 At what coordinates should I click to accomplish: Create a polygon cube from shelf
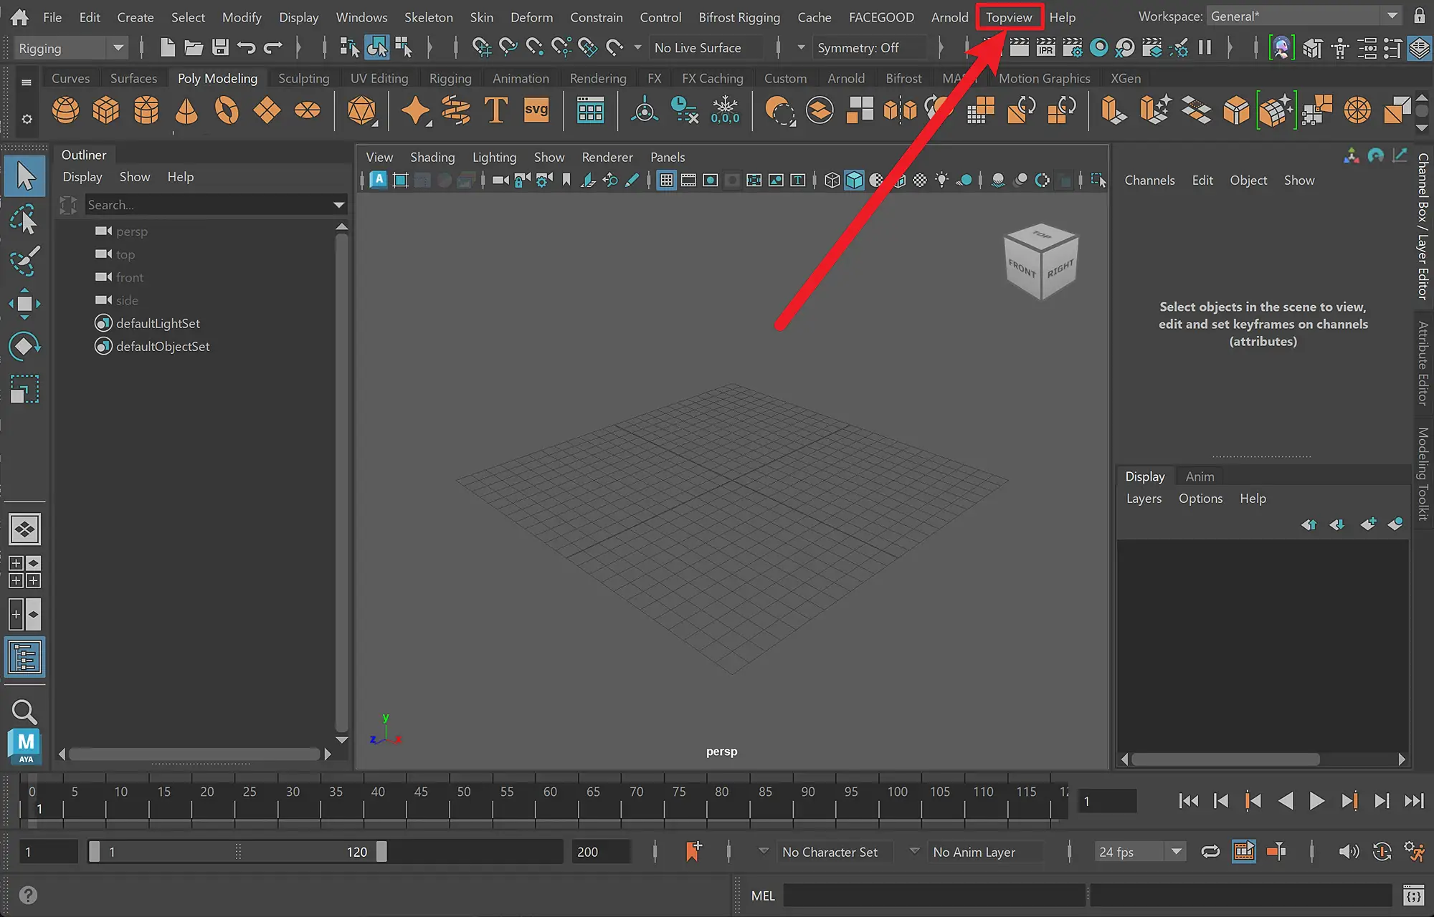(x=106, y=110)
